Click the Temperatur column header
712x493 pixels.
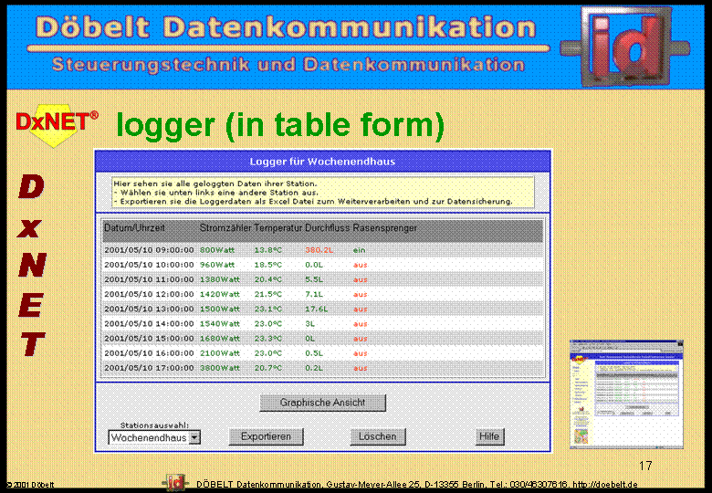(277, 228)
